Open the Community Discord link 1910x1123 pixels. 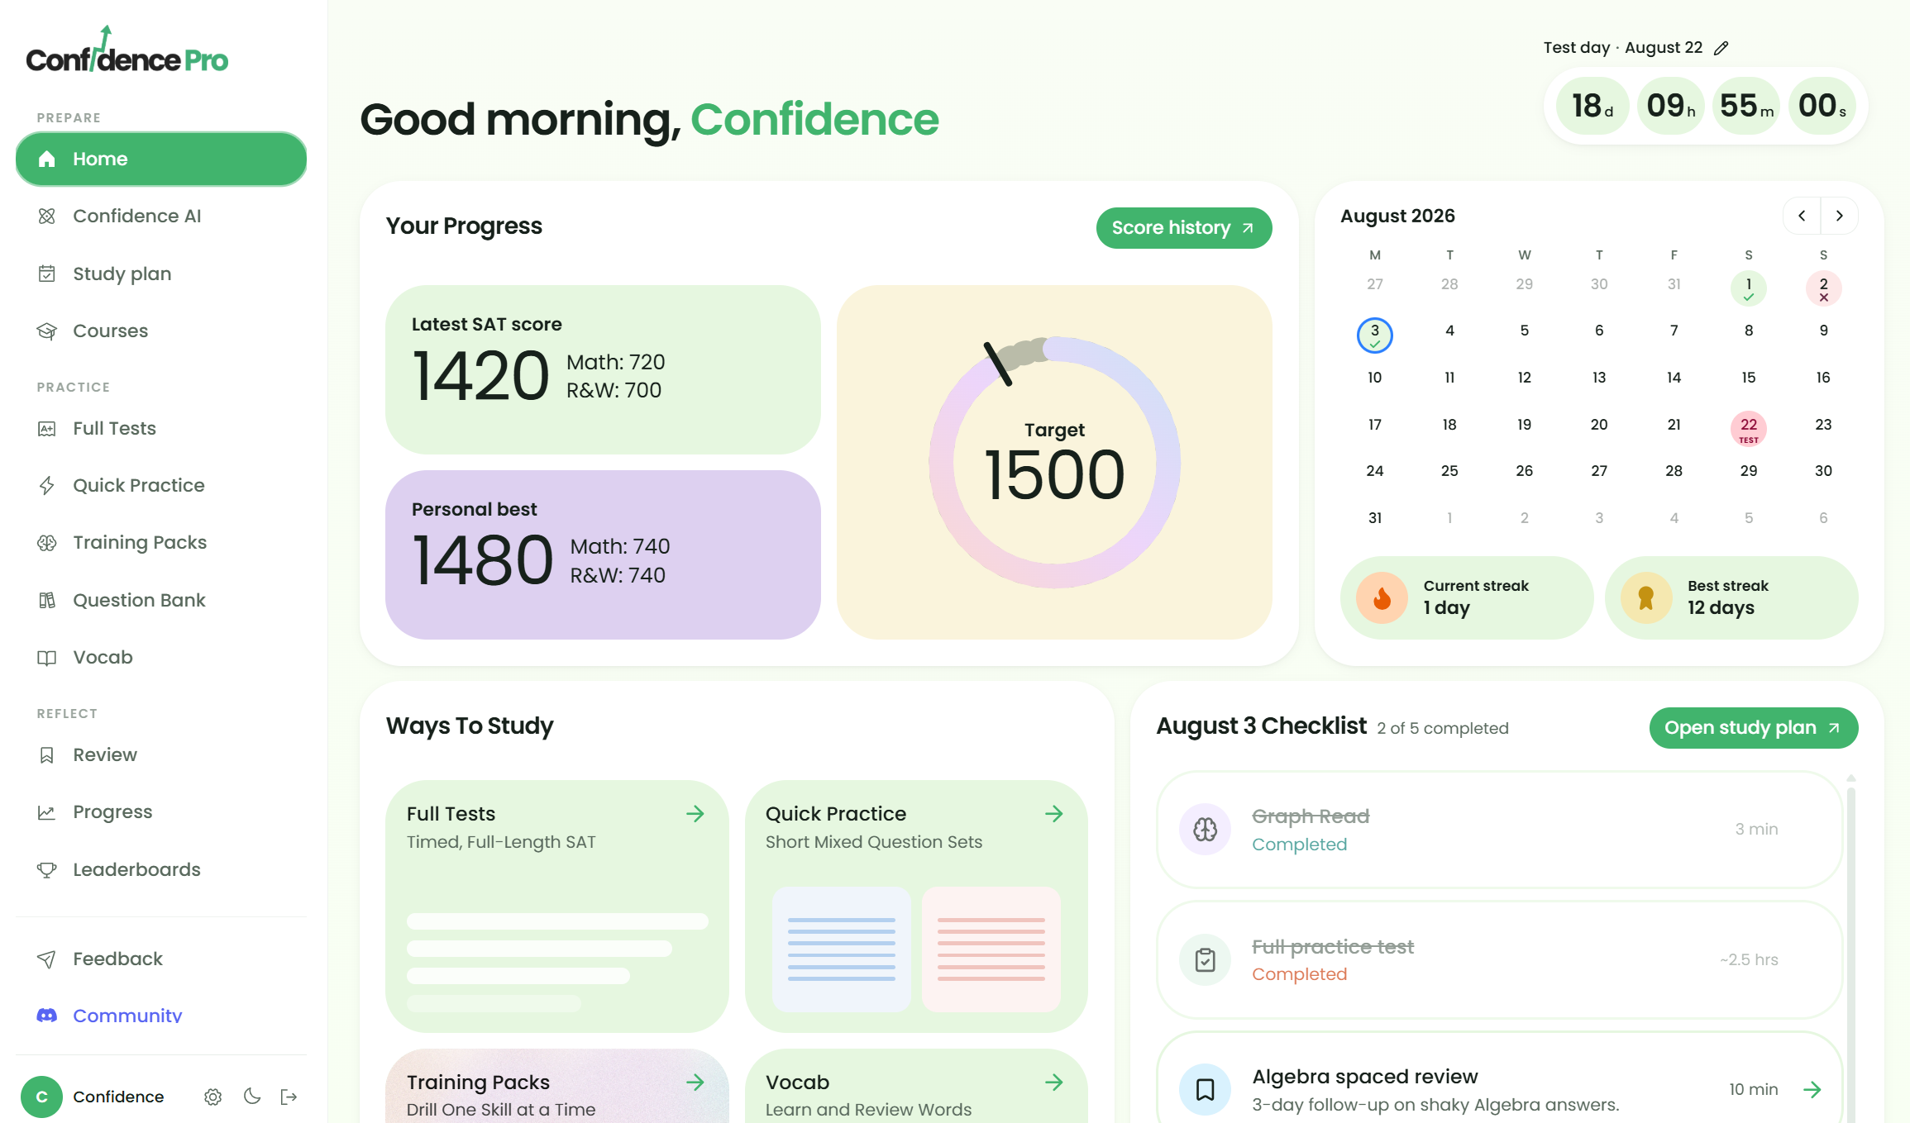coord(161,1016)
